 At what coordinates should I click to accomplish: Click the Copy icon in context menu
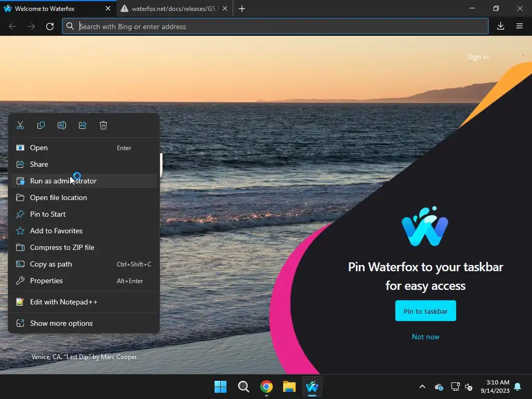[41, 126]
